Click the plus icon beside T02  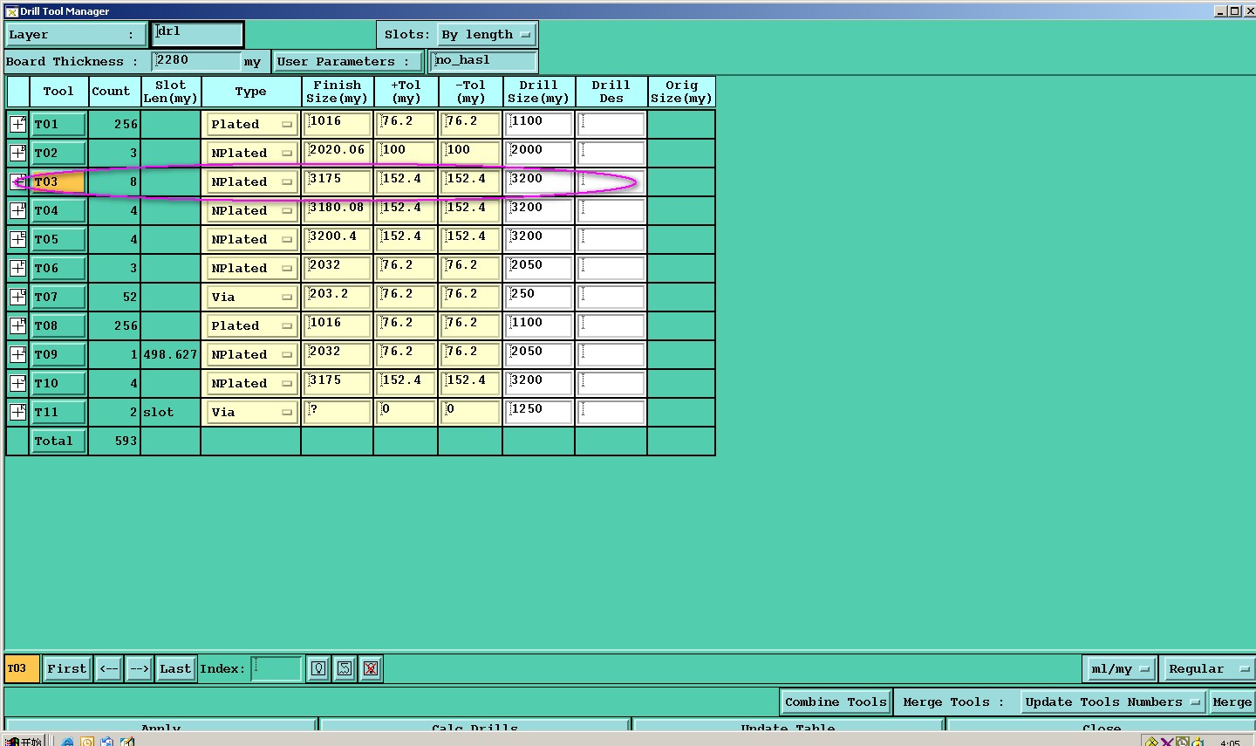[17, 153]
